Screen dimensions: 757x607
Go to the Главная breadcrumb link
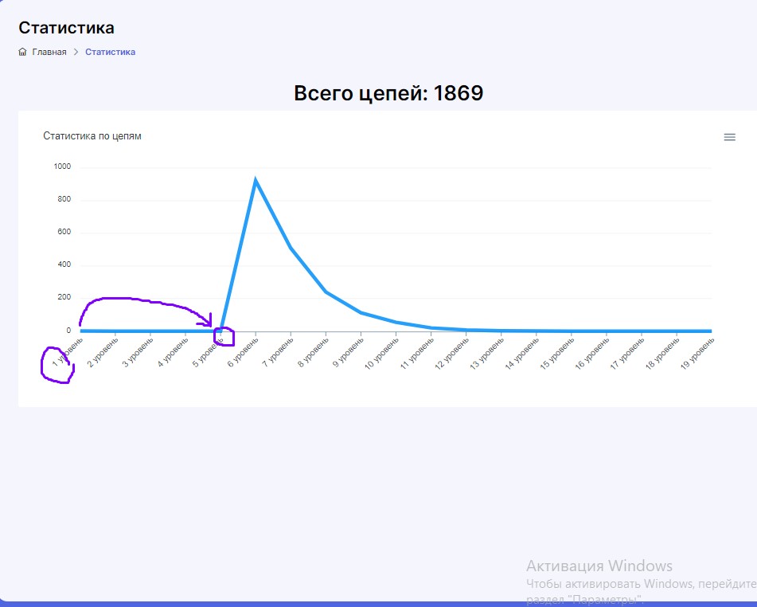[49, 52]
